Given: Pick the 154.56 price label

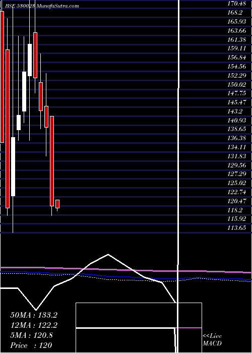Looking at the screenshot, I should point(237,67).
